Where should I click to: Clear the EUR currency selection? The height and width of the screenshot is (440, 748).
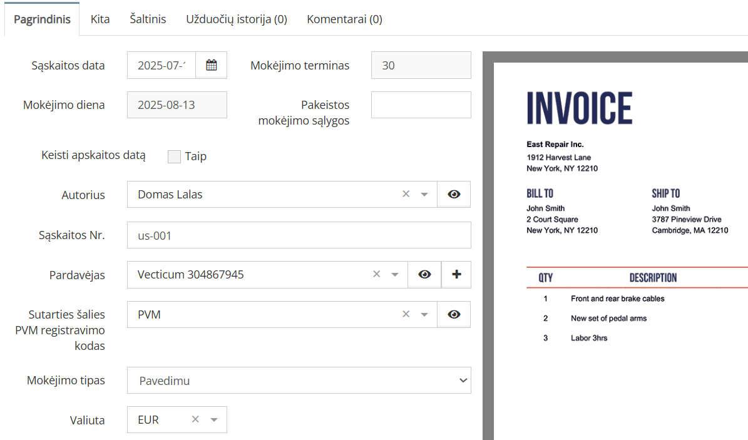pos(195,420)
